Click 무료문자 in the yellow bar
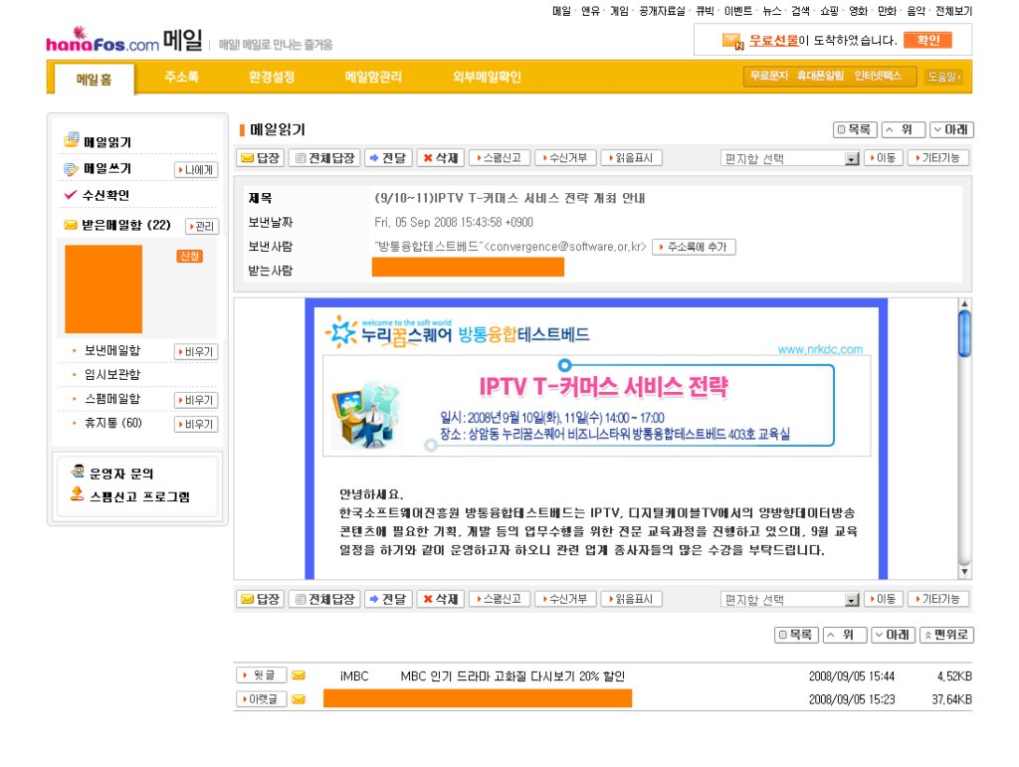Image resolution: width=1019 pixels, height=767 pixels. click(769, 76)
